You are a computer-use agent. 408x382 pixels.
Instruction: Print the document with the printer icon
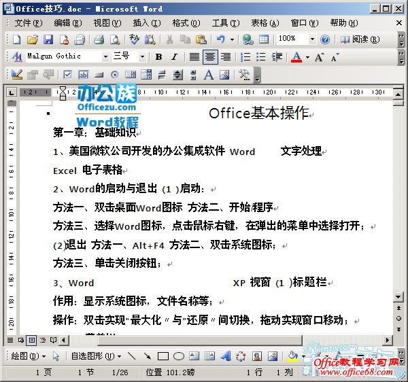(99, 39)
